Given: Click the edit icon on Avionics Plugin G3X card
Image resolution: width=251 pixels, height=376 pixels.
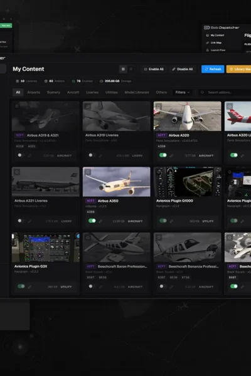Looking at the screenshot, I should (29, 286).
